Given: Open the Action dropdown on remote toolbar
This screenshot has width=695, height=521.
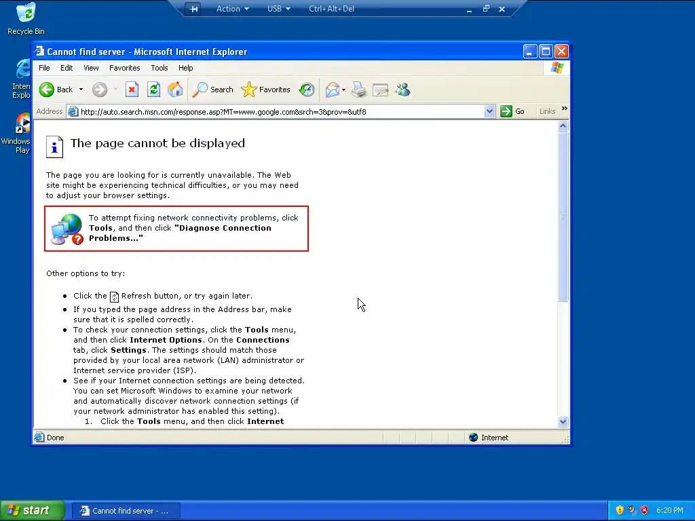Looking at the screenshot, I should click(233, 9).
